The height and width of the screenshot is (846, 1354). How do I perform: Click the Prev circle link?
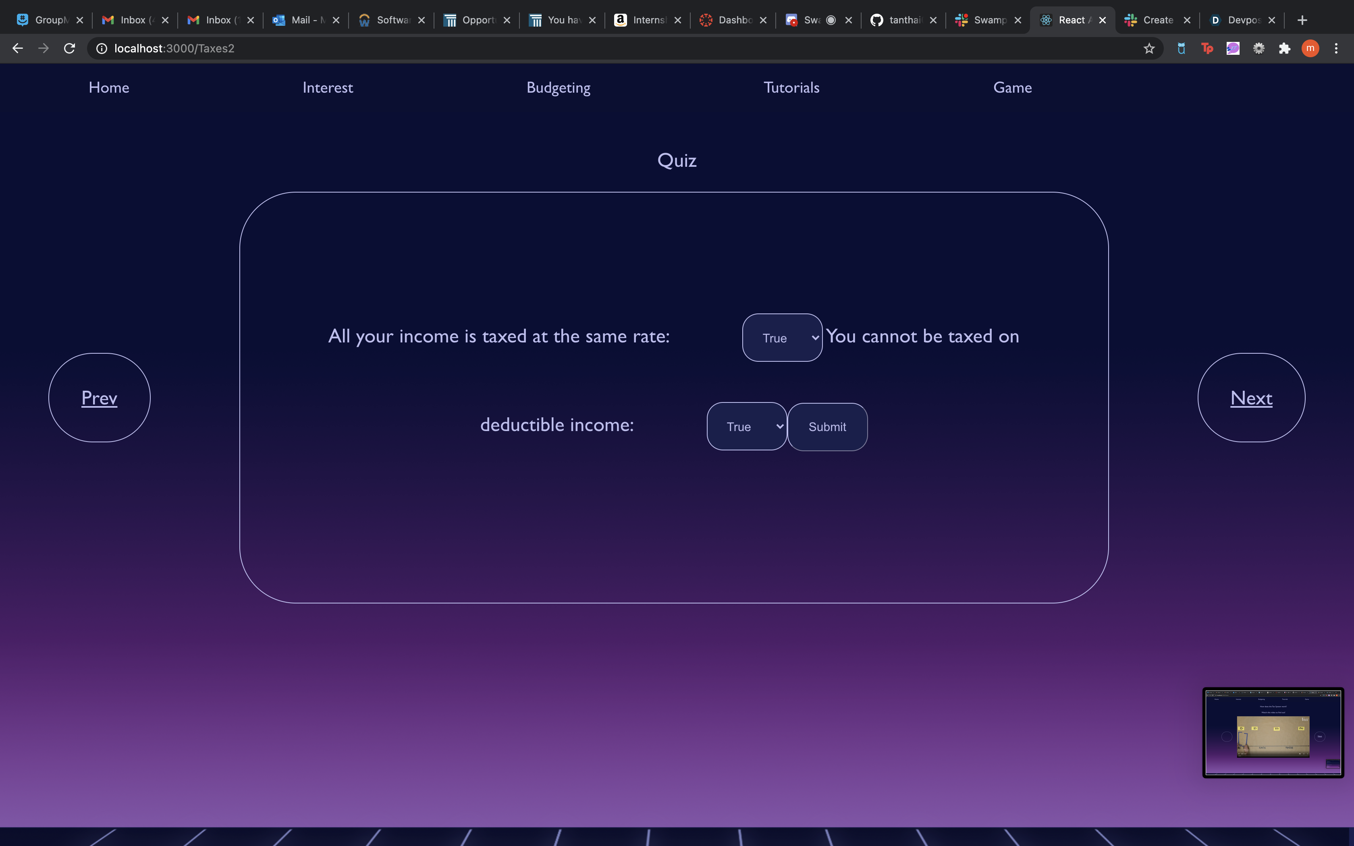[99, 398]
